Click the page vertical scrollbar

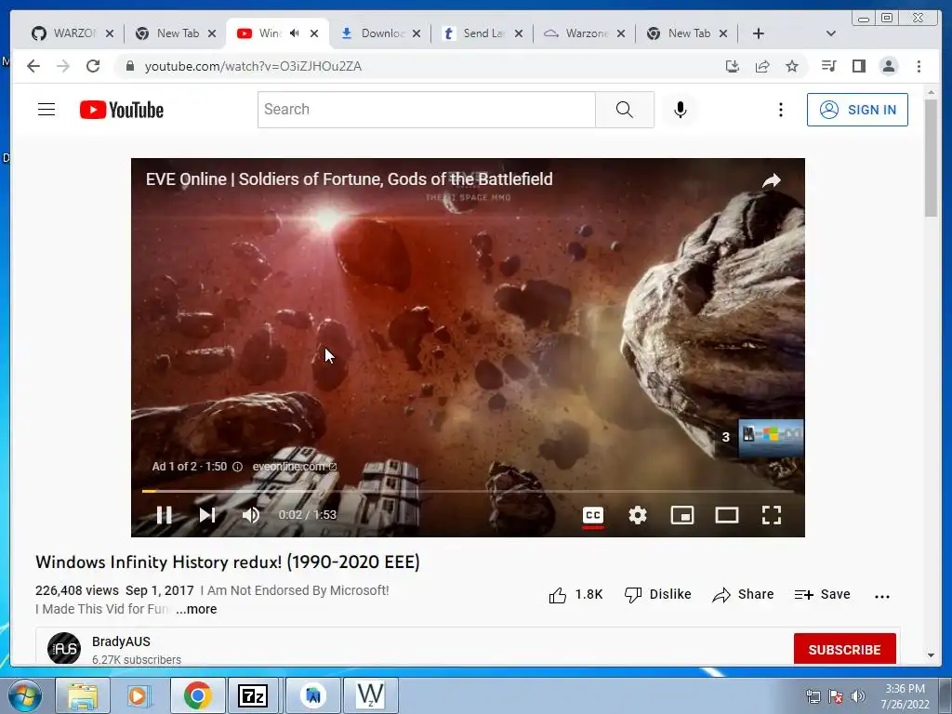[932, 158]
